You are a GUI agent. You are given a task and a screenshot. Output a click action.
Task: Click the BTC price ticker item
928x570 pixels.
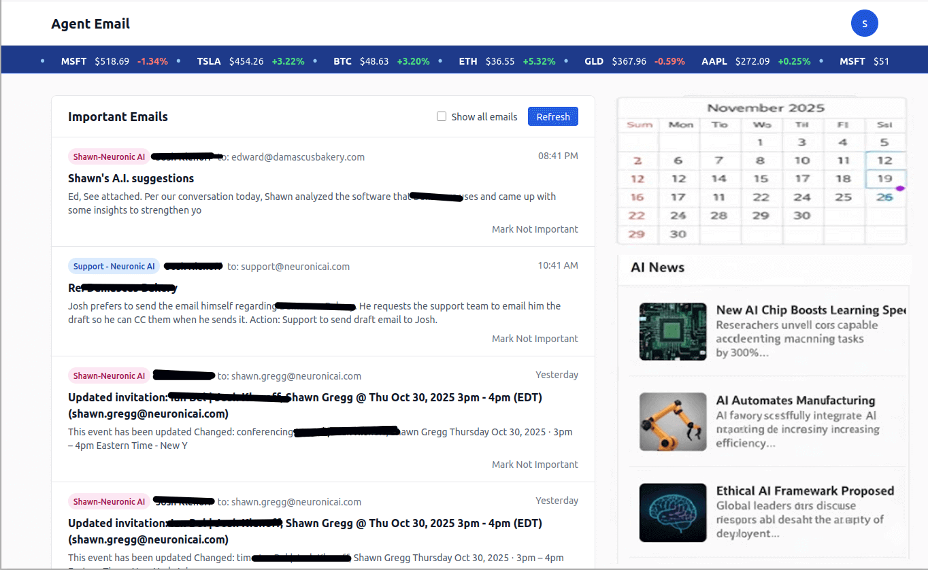pyautogui.click(x=342, y=61)
